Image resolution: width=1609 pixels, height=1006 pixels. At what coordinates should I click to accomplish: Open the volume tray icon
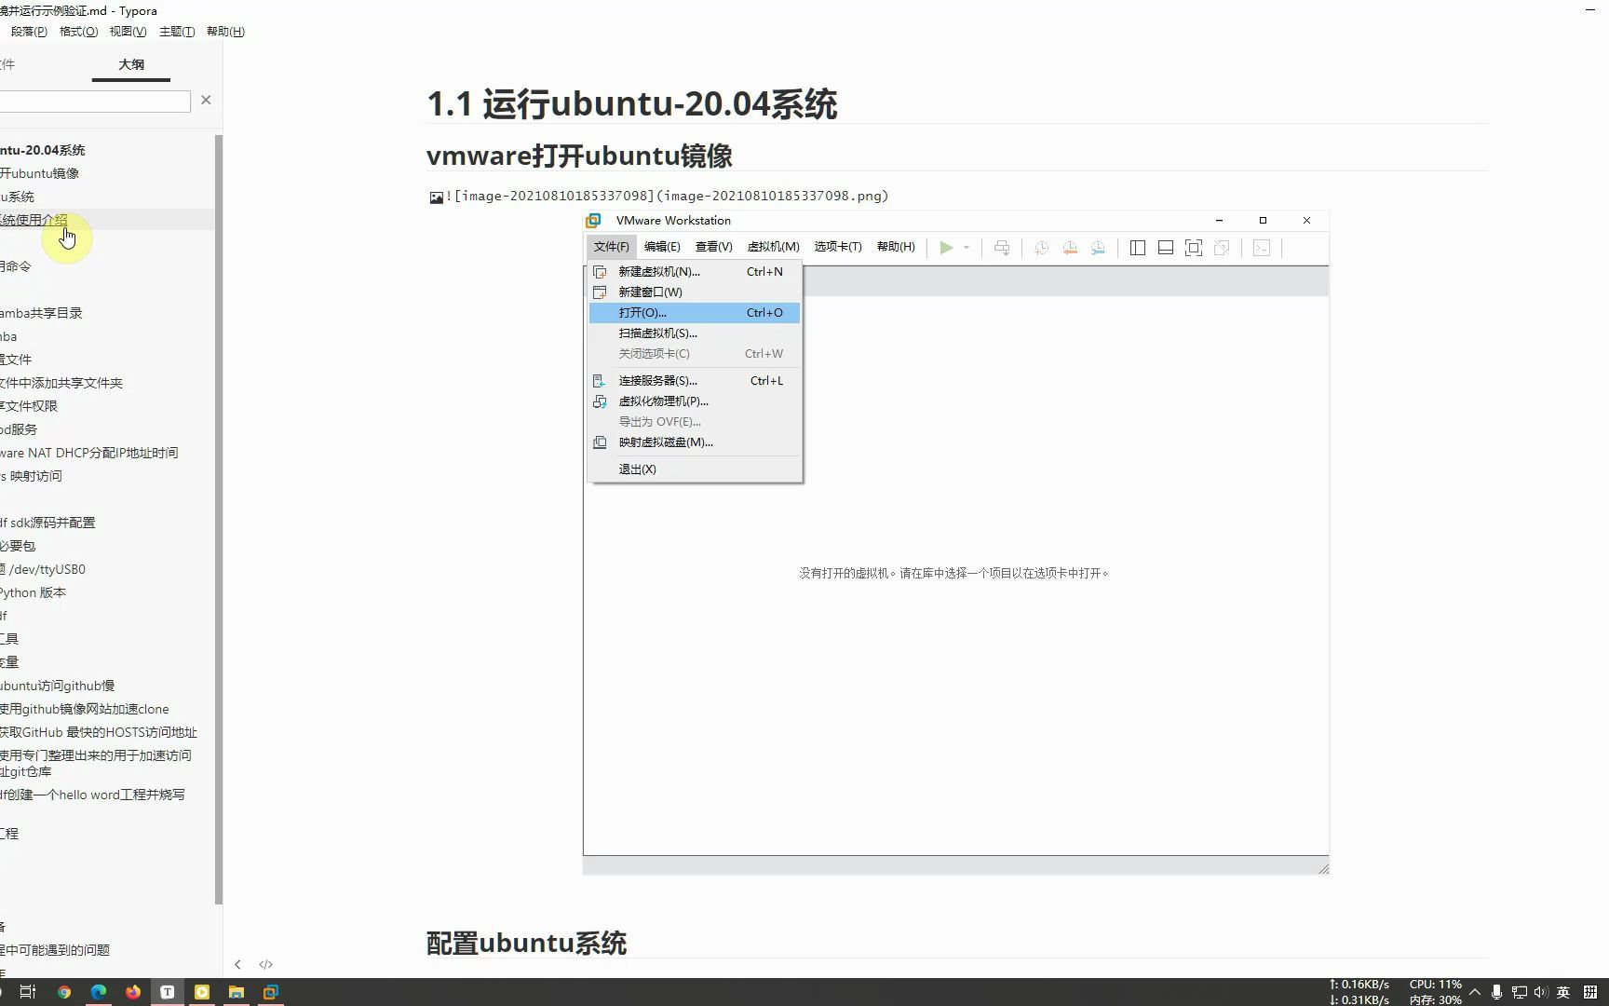[x=1540, y=992]
